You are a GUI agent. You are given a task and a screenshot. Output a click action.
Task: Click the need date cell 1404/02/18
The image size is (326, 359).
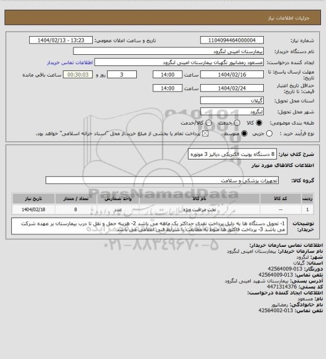pos(34,209)
